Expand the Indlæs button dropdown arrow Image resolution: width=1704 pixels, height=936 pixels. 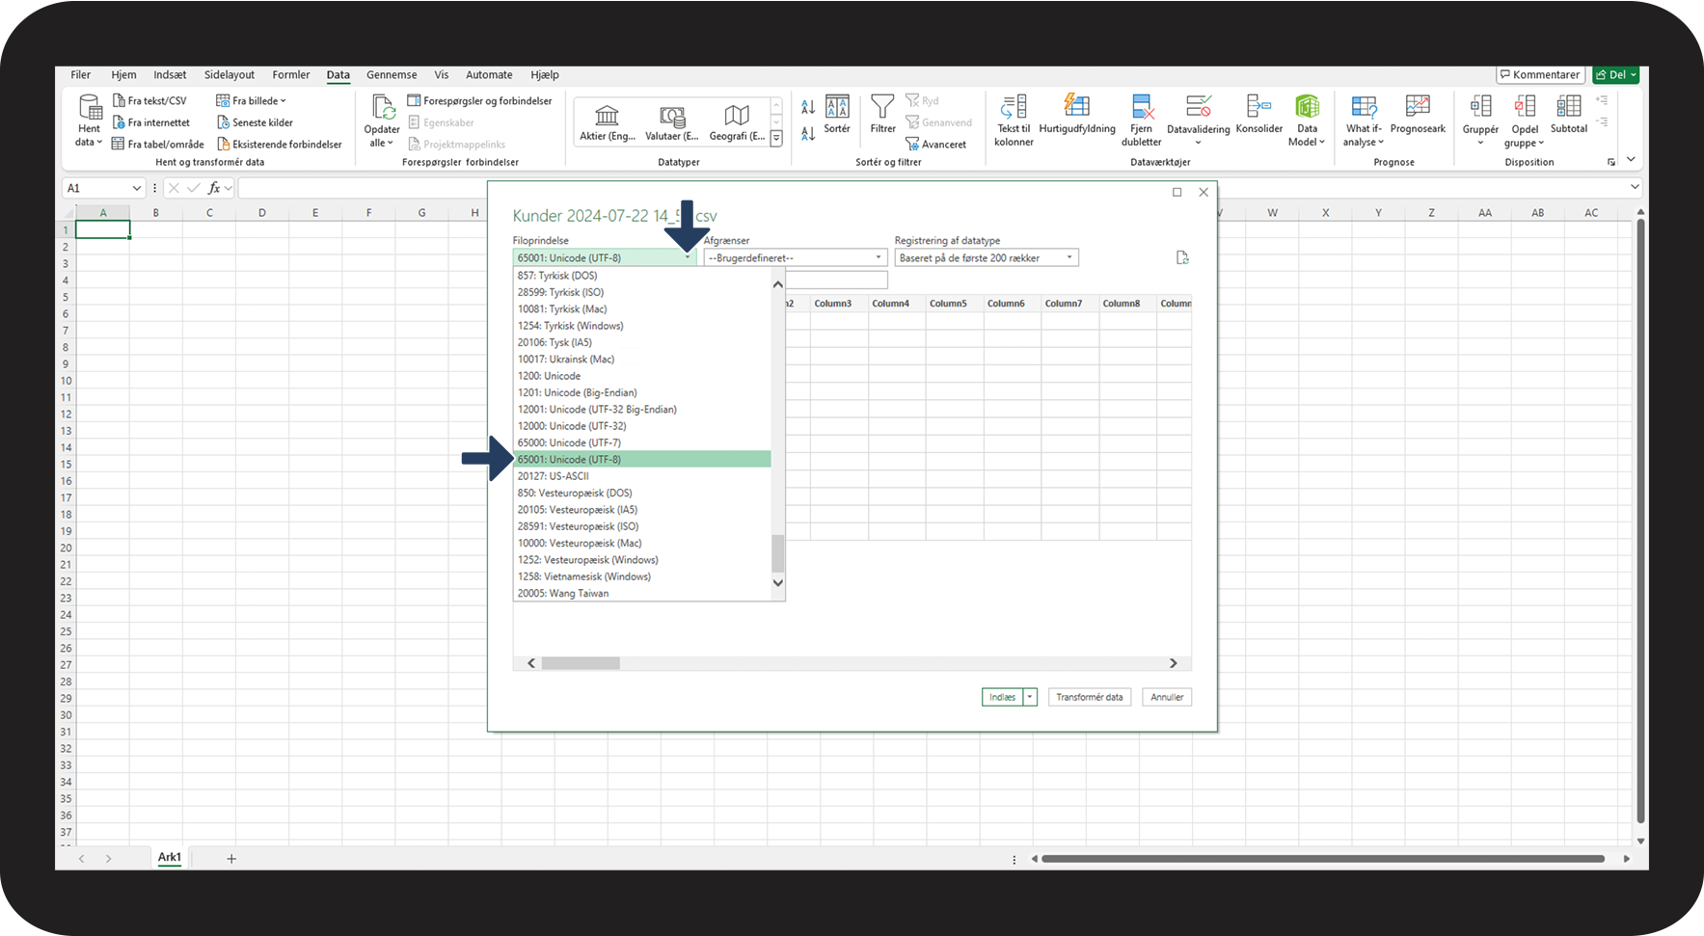click(1030, 697)
